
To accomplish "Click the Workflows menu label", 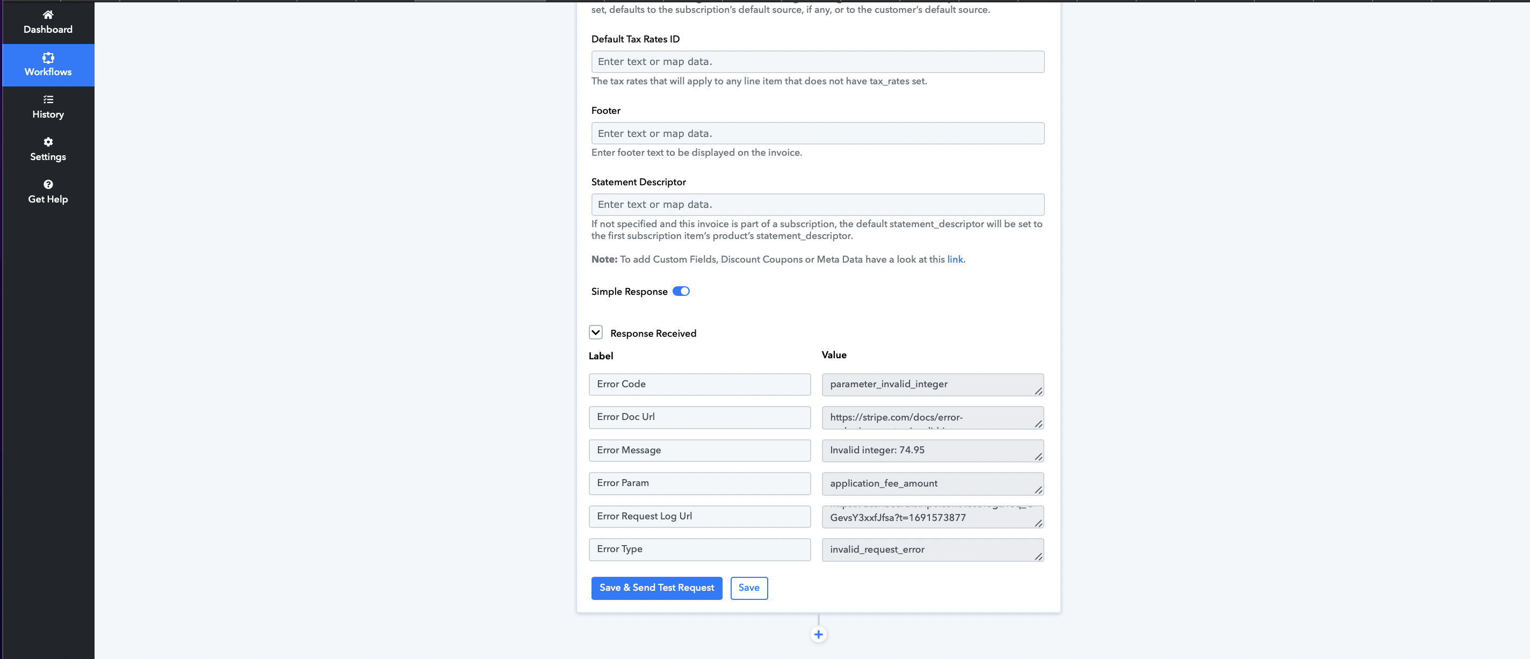I will pos(48,72).
